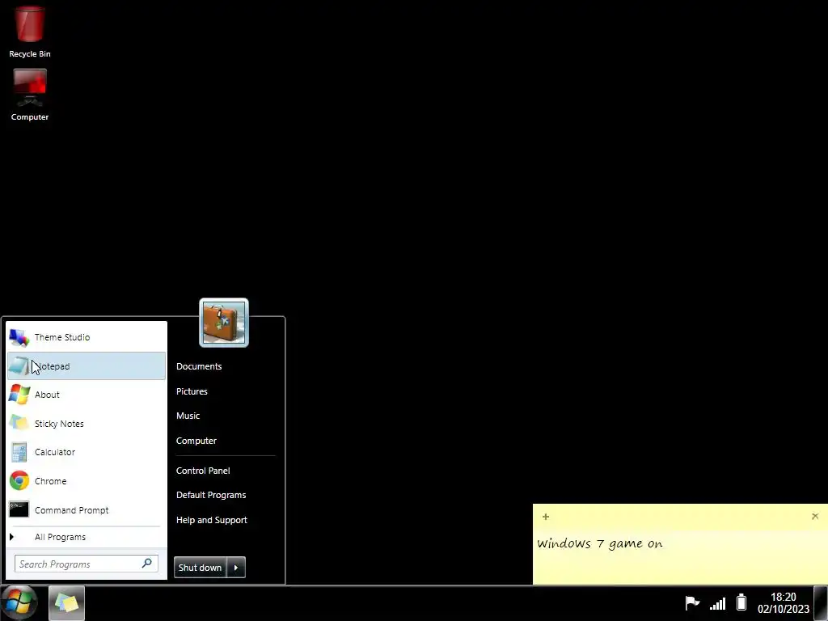Open the clock showing 18:20
Viewport: 828px width, 621px height.
(x=783, y=602)
